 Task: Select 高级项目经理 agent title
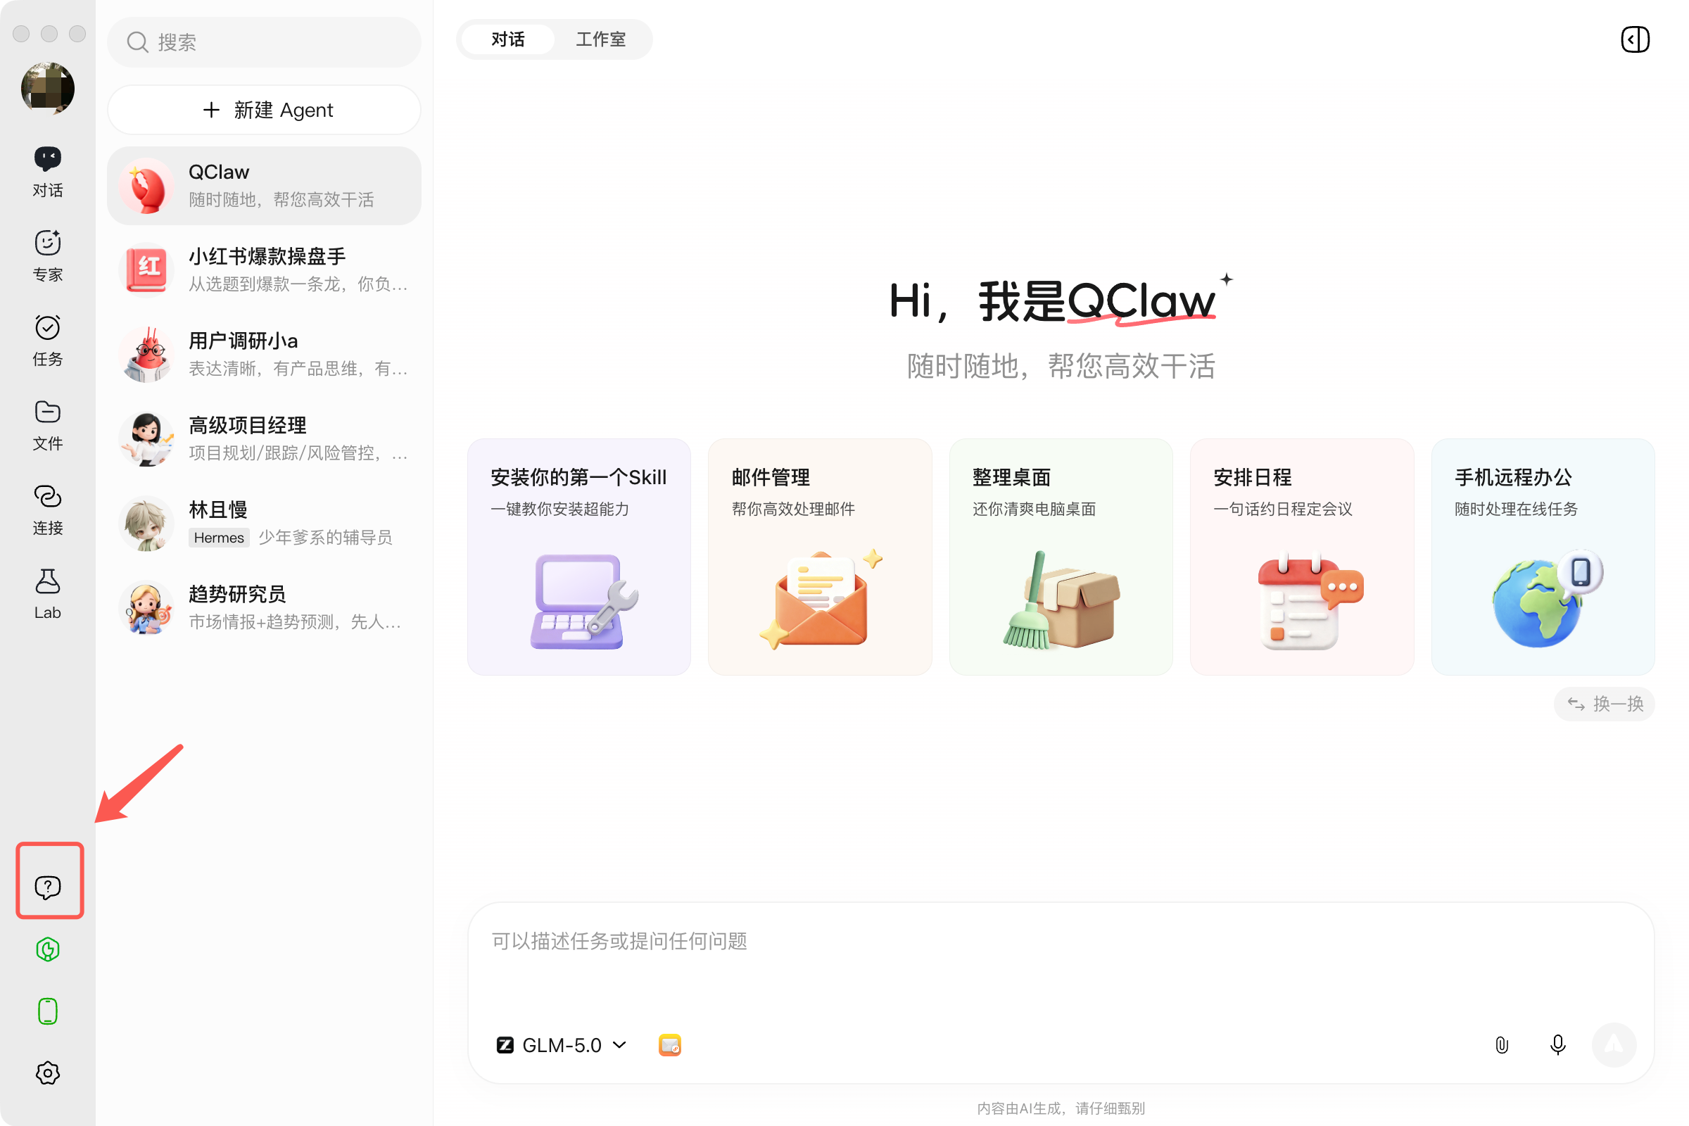248,425
